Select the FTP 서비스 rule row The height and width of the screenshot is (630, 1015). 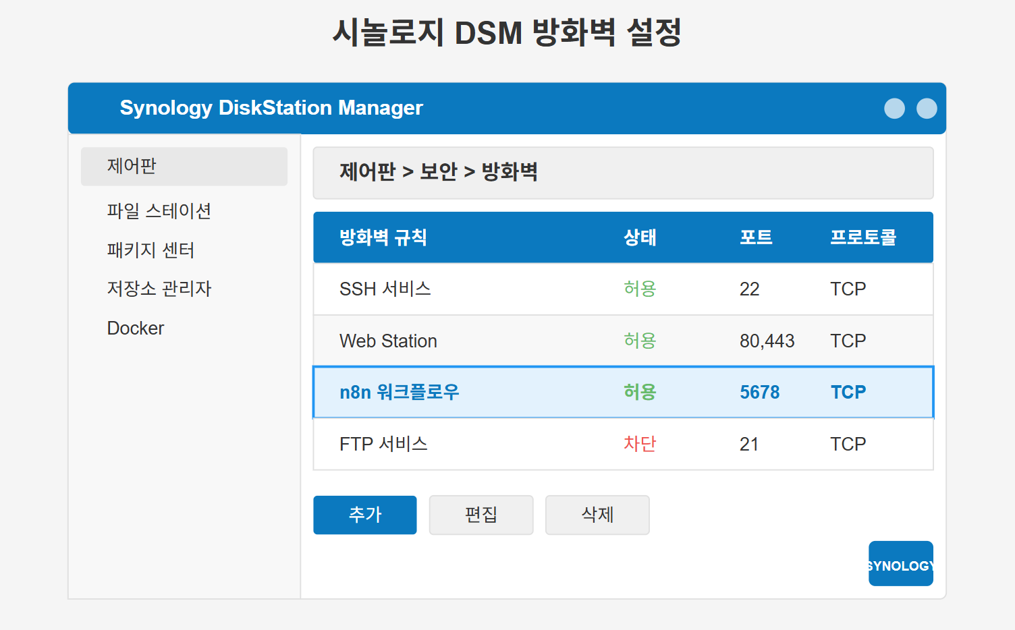point(623,444)
